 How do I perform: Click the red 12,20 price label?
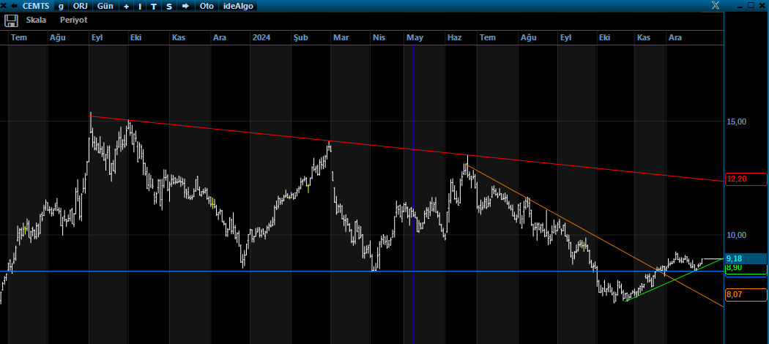(x=746, y=179)
